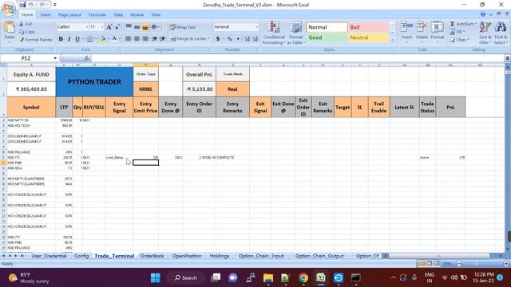Open Format as Table gallery
511x287 pixels.
296,33
